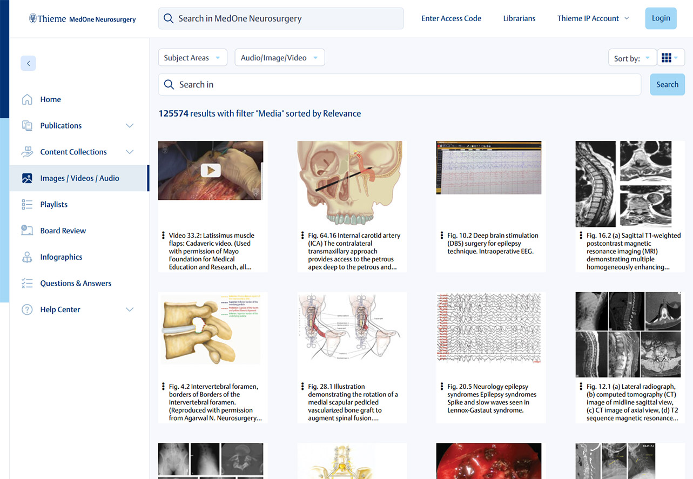Click the Thieme MedOne Neurosurgery logo
This screenshot has width=693, height=479.
click(x=82, y=19)
